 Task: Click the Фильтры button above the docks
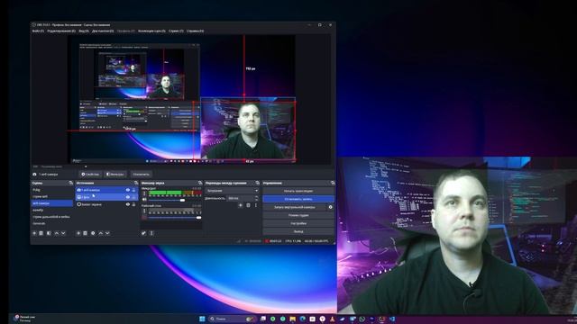tap(115, 174)
